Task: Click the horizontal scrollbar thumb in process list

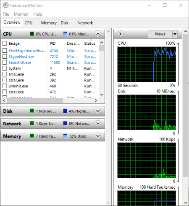Action: [x=35, y=100]
